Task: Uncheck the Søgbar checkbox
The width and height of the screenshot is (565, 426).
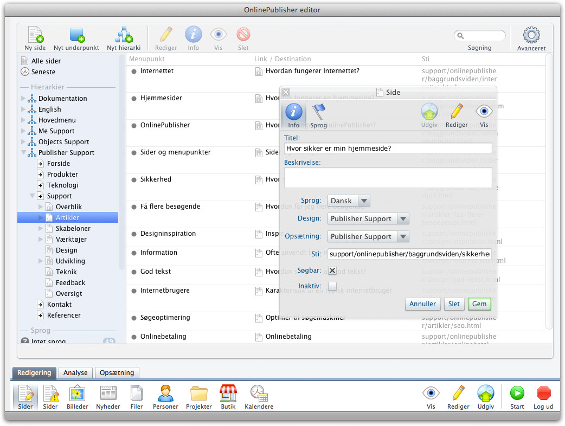Action: click(x=332, y=270)
